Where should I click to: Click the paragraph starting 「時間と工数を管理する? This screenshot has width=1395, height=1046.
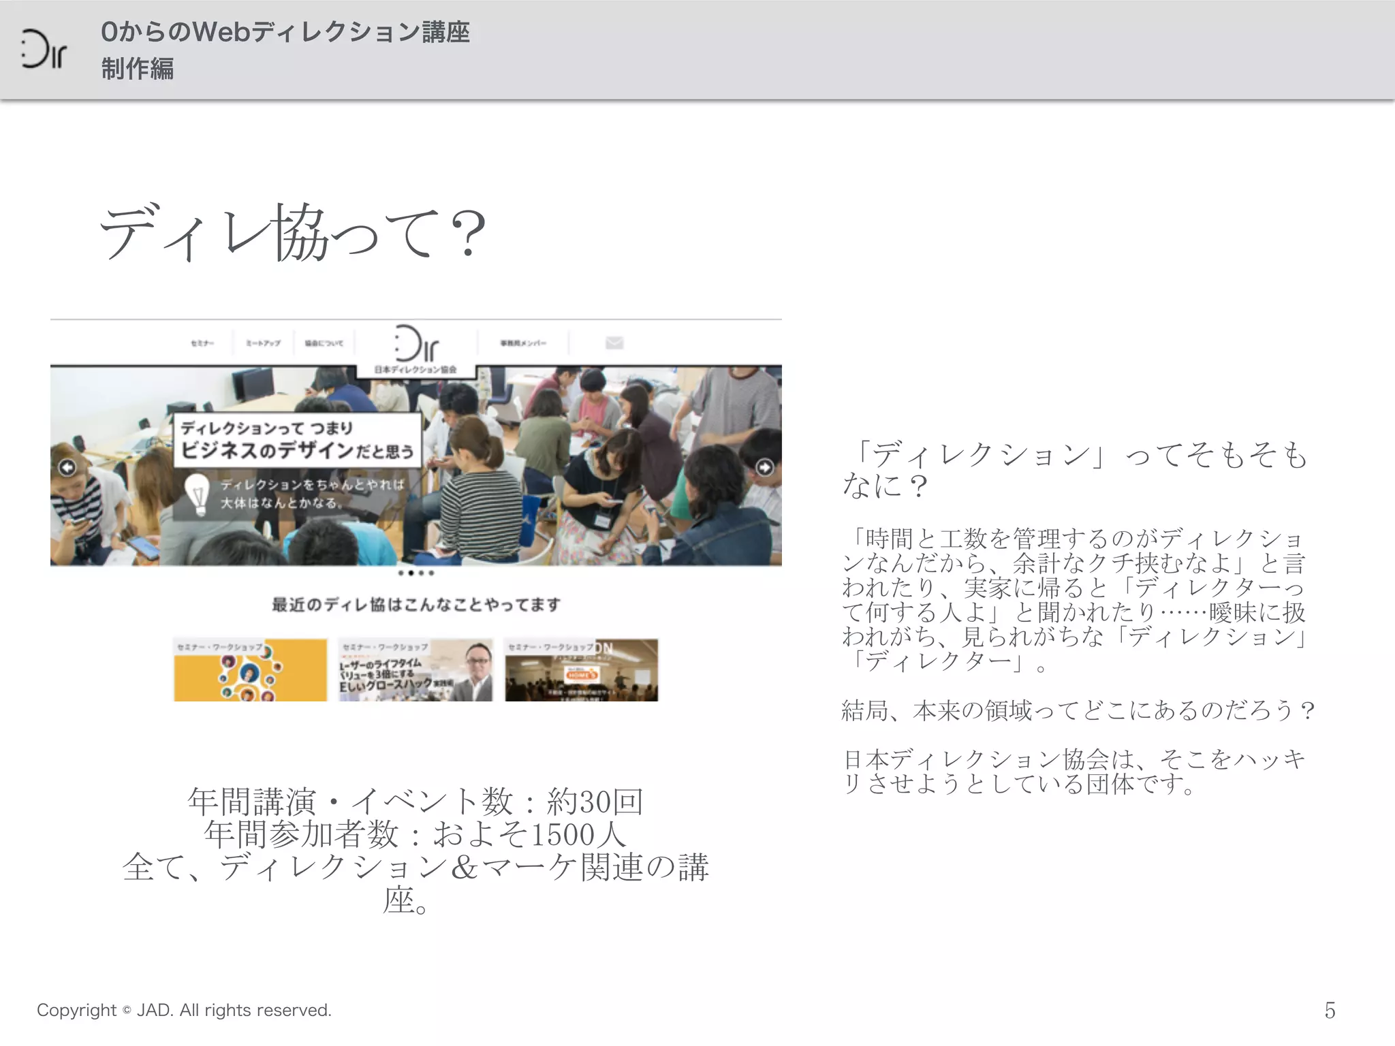coord(1074,600)
